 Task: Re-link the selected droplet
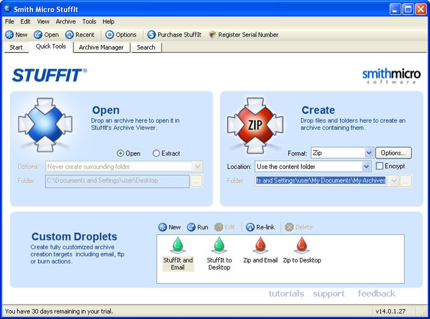[260, 227]
